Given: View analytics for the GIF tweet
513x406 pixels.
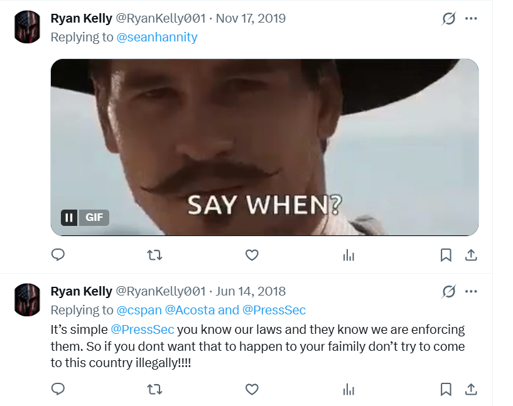Looking at the screenshot, I should [349, 255].
